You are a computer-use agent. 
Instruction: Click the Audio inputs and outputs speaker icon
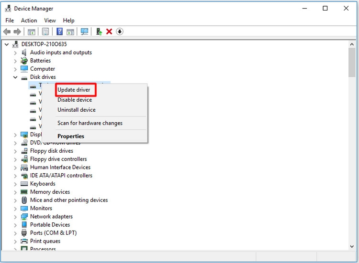click(x=24, y=53)
